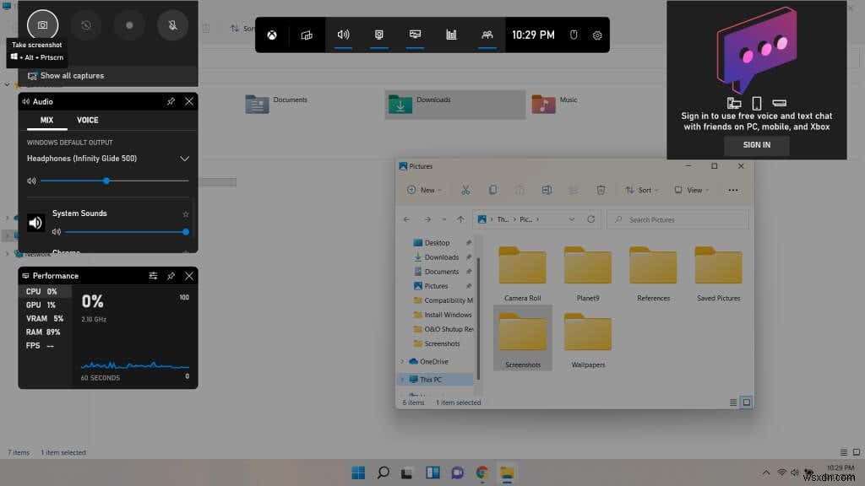
Task: Click SIGN IN on the Xbox Social widget
Action: point(755,144)
